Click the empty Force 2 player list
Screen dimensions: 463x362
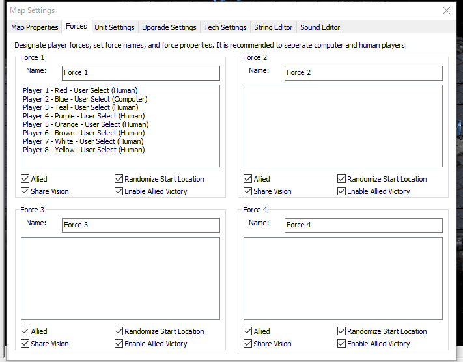click(x=343, y=126)
